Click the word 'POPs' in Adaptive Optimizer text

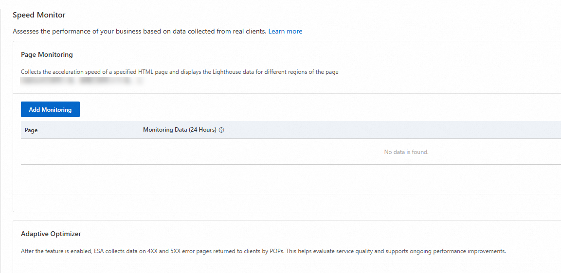pyautogui.click(x=276, y=251)
